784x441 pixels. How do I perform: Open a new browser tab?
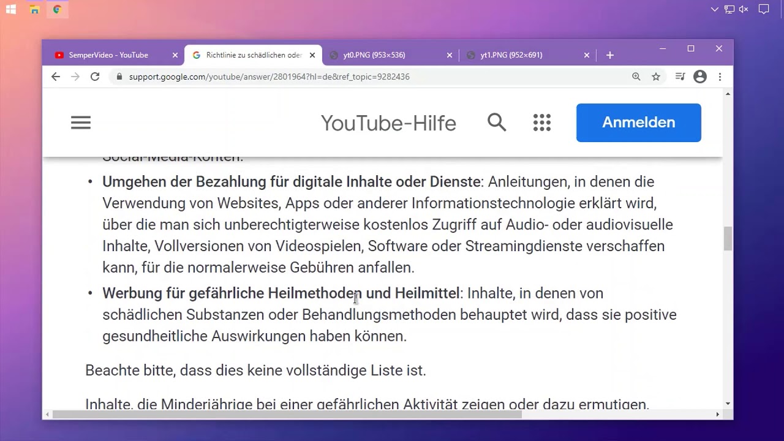coord(609,55)
